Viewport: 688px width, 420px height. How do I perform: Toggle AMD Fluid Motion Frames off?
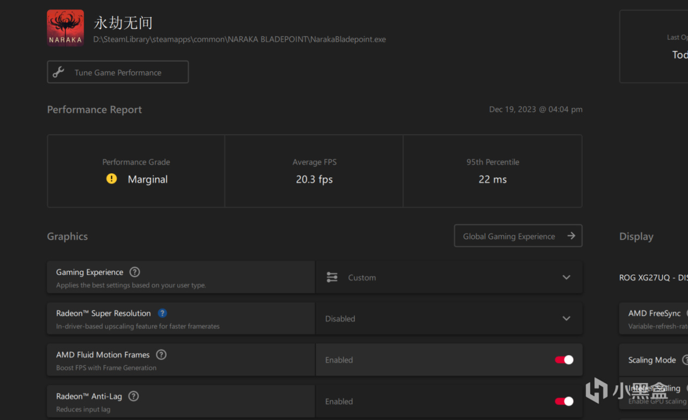tap(564, 360)
